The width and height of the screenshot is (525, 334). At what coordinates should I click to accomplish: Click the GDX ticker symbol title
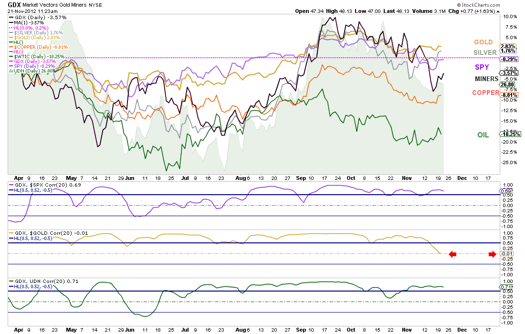(14, 5)
